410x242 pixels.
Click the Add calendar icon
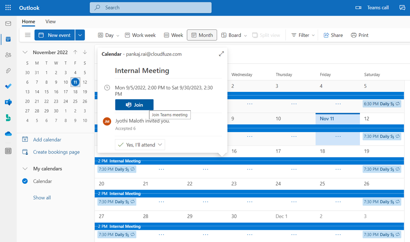(25, 139)
